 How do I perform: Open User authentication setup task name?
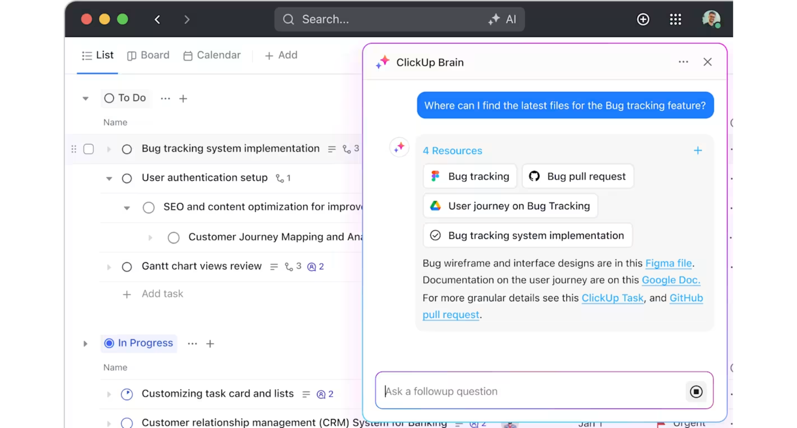click(205, 177)
